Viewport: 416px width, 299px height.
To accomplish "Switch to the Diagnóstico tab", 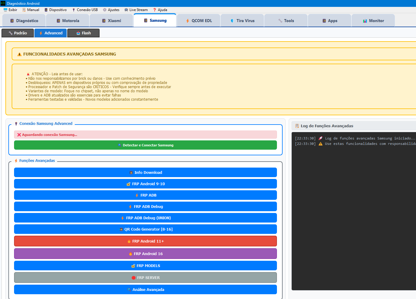I will tap(24, 21).
